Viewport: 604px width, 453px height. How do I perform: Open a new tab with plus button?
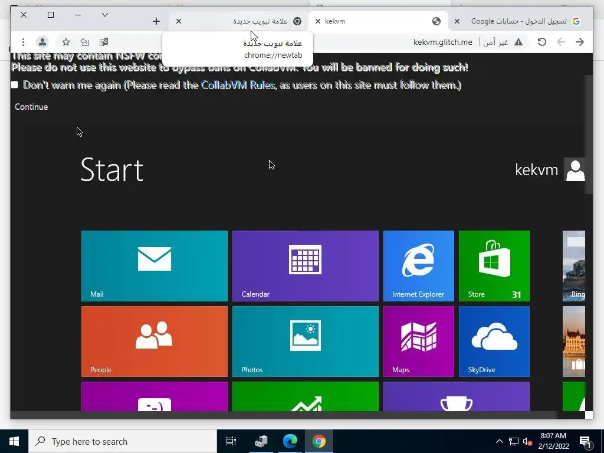pos(156,21)
